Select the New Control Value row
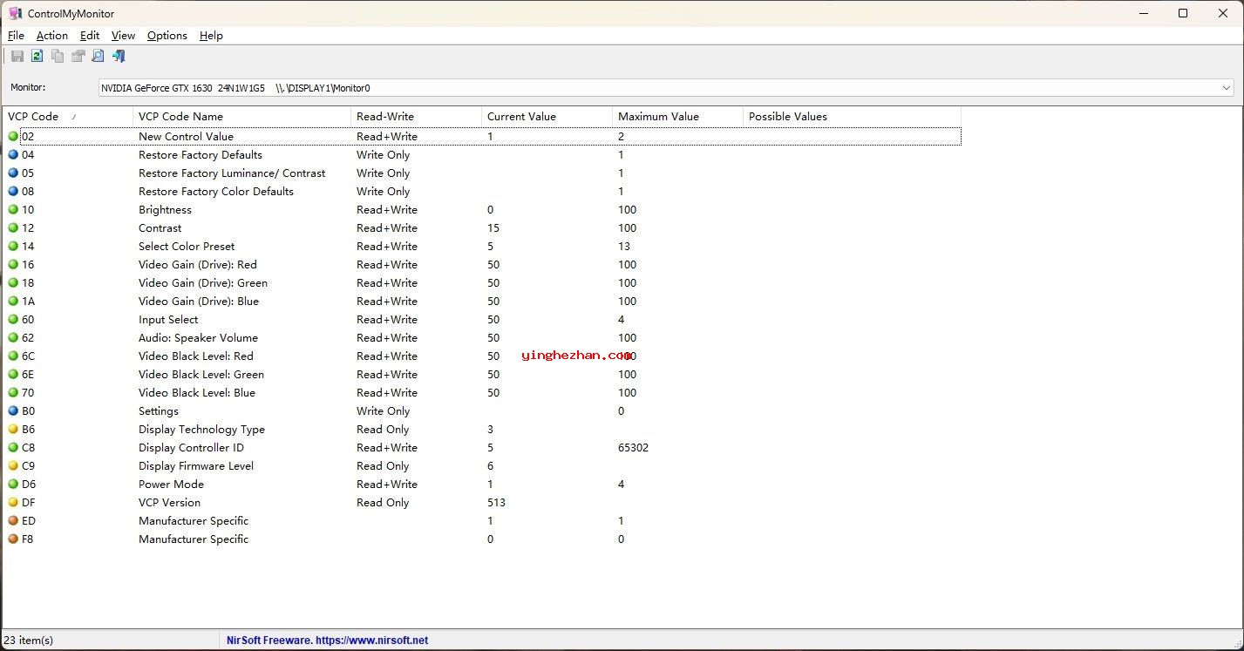 pyautogui.click(x=482, y=136)
